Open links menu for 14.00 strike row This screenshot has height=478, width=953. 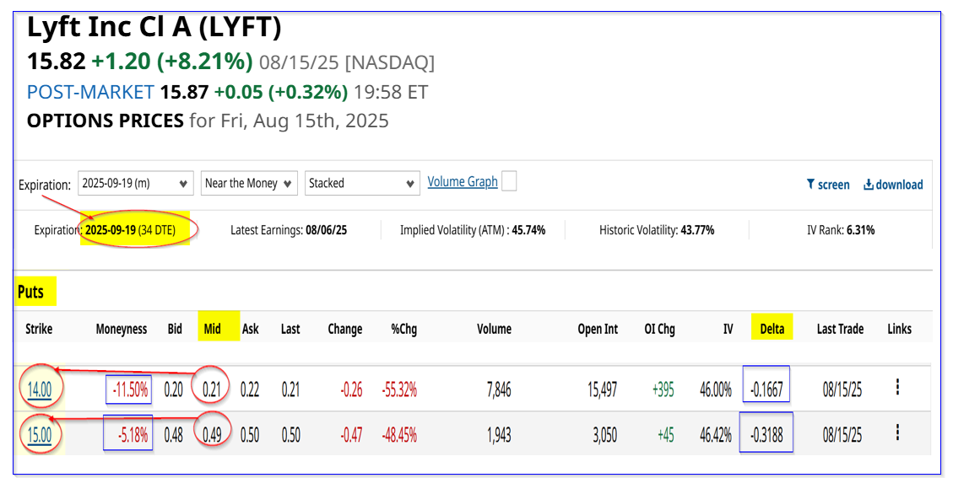[897, 387]
